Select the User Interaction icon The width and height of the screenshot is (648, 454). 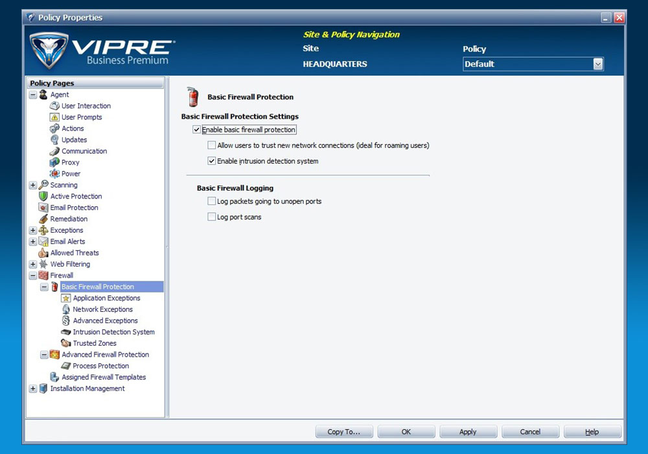click(54, 106)
